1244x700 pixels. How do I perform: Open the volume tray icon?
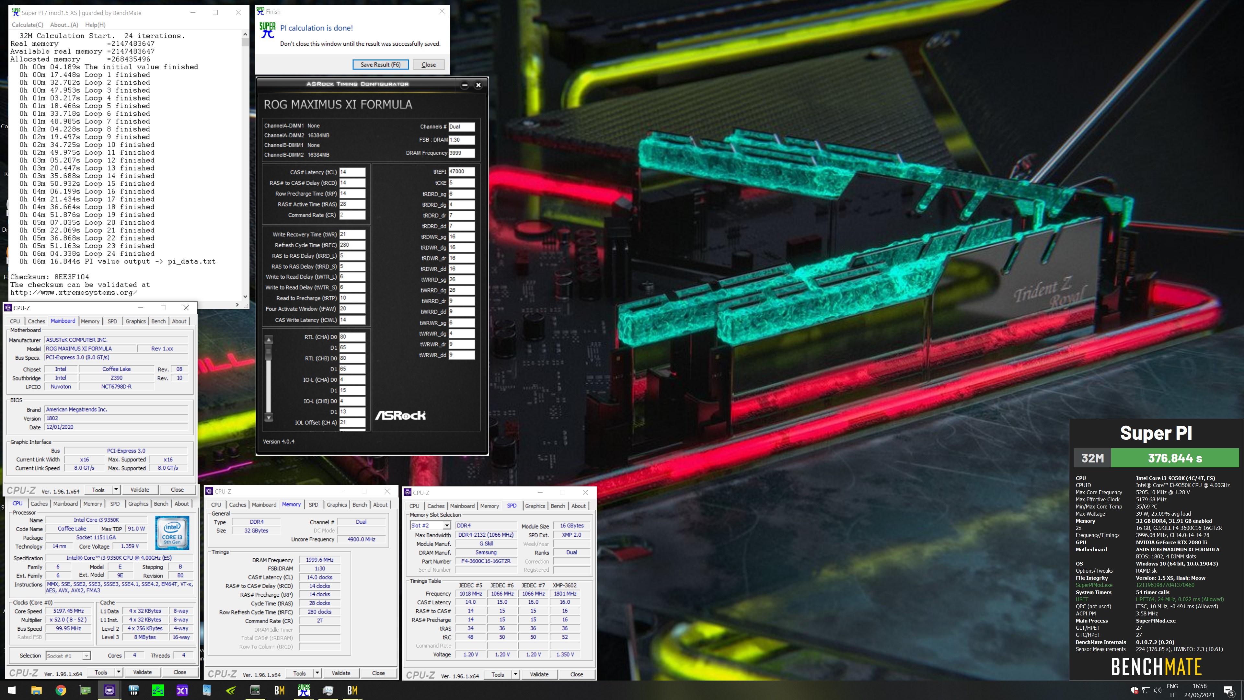pos(1158,690)
